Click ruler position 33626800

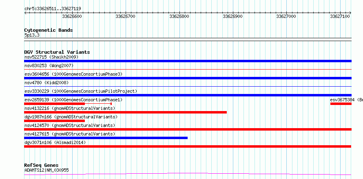click(x=179, y=16)
